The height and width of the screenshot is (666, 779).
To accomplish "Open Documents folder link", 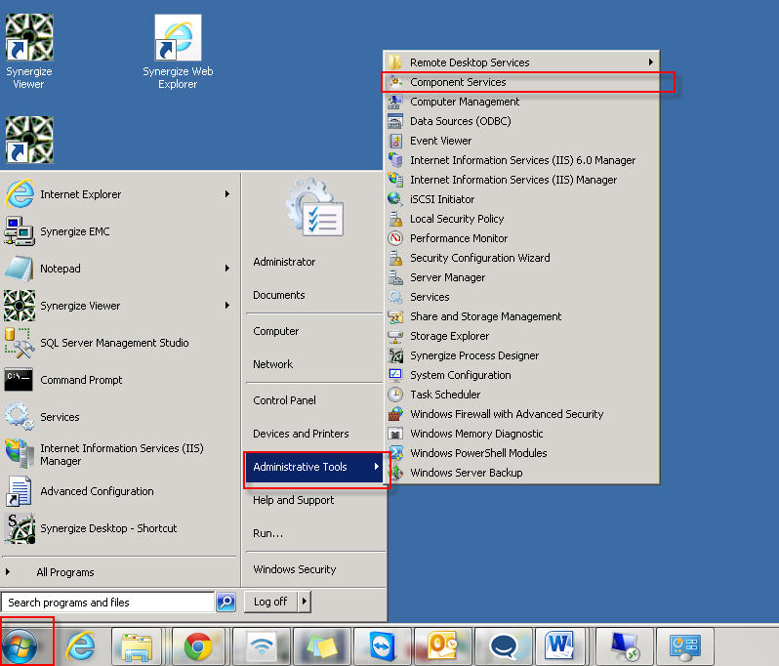I will (279, 295).
